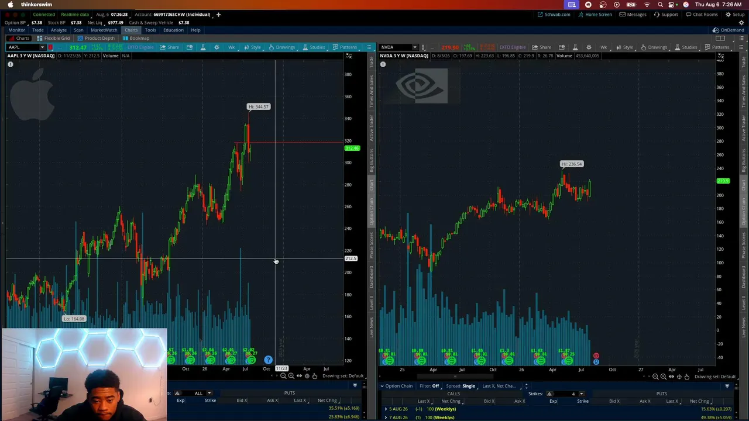The width and height of the screenshot is (749, 421).
Task: Open Messages
Action: (633, 14)
